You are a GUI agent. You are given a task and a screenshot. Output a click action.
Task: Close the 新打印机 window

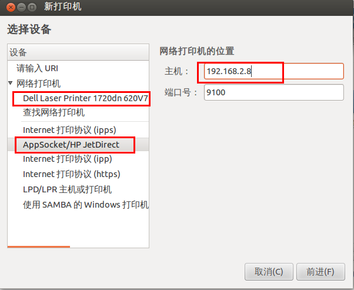pyautogui.click(x=11, y=8)
